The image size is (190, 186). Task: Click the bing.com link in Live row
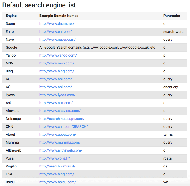pos(57,174)
